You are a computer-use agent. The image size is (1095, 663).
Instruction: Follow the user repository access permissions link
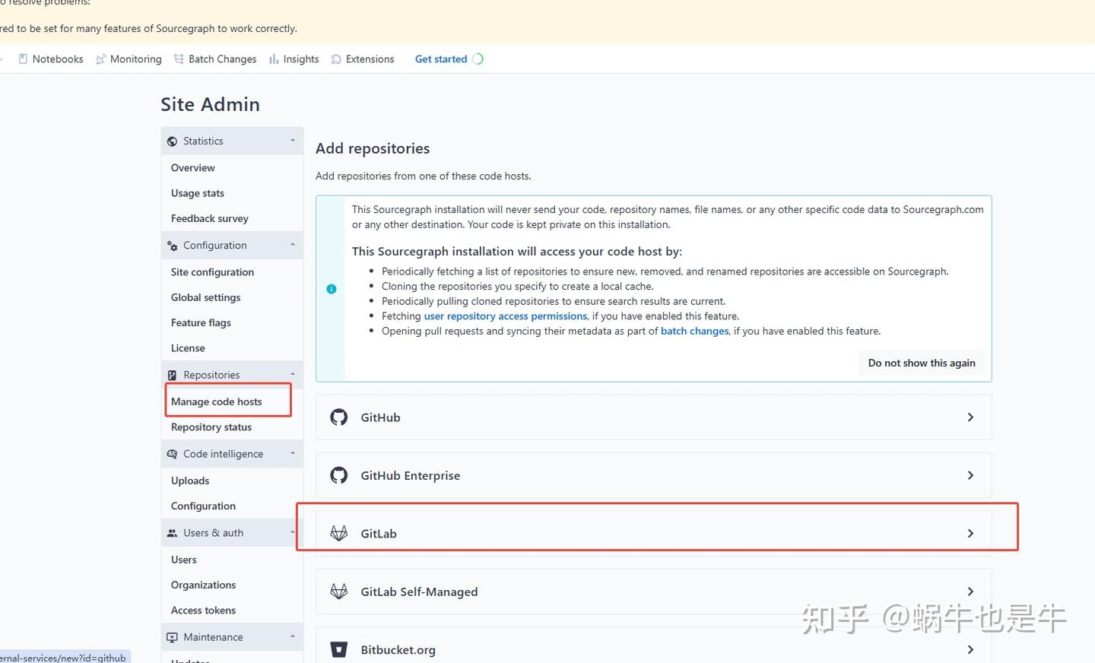[506, 316]
